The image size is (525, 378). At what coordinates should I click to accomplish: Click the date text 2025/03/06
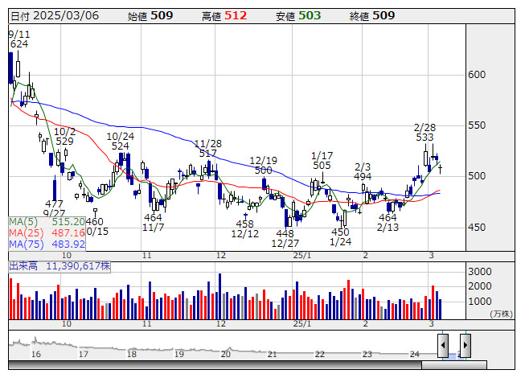click(x=66, y=15)
